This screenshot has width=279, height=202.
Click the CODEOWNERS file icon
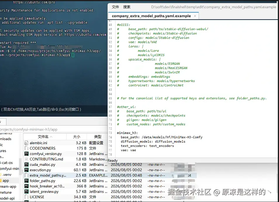pyautogui.click(x=26, y=148)
